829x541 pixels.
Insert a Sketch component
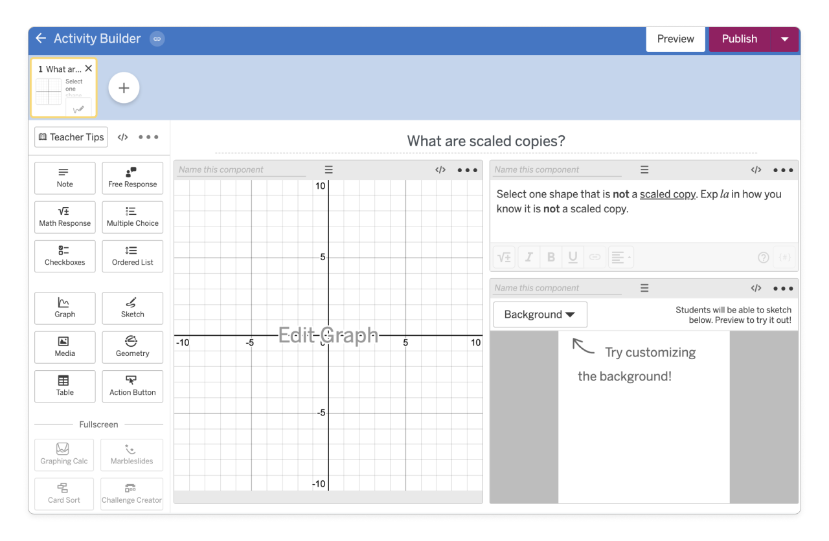pyautogui.click(x=132, y=308)
